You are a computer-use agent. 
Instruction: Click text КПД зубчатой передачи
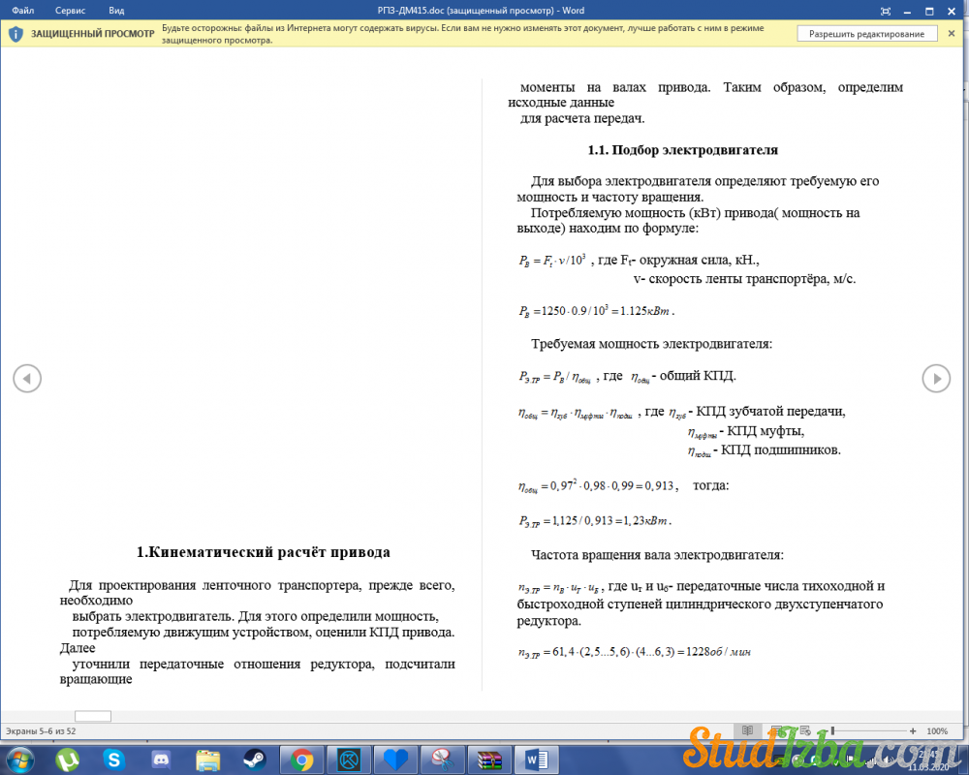click(770, 412)
